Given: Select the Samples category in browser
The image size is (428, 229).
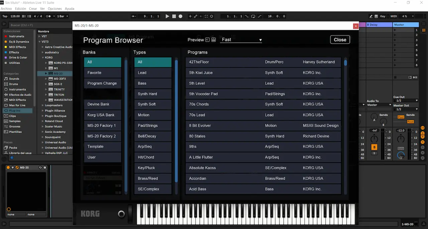Looking at the screenshot, I should click(x=15, y=121).
